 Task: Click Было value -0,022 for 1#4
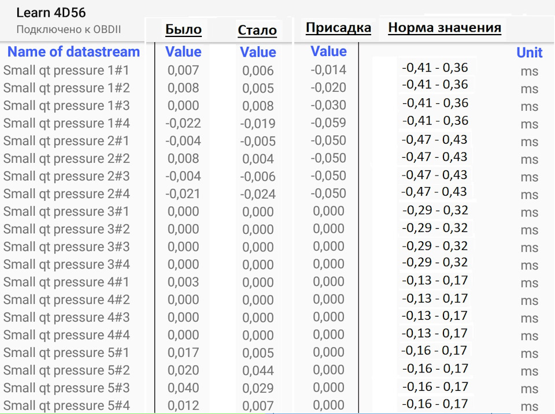point(183,123)
